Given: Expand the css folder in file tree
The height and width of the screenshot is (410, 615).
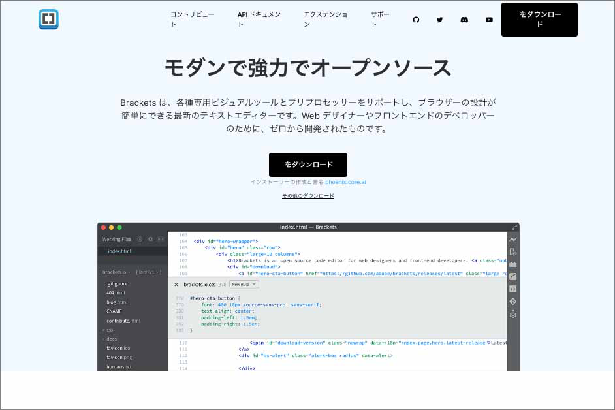Looking at the screenshot, I should point(108,330).
